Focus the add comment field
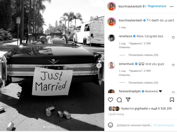 [x=134, y=125]
